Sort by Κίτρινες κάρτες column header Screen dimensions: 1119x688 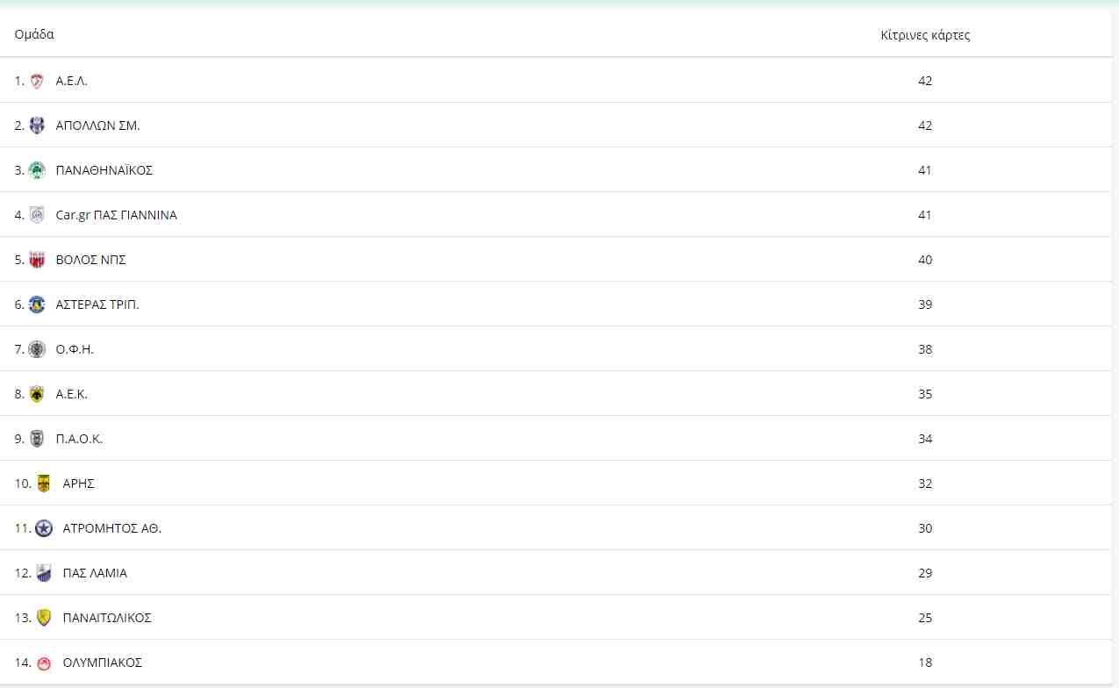tap(925, 36)
